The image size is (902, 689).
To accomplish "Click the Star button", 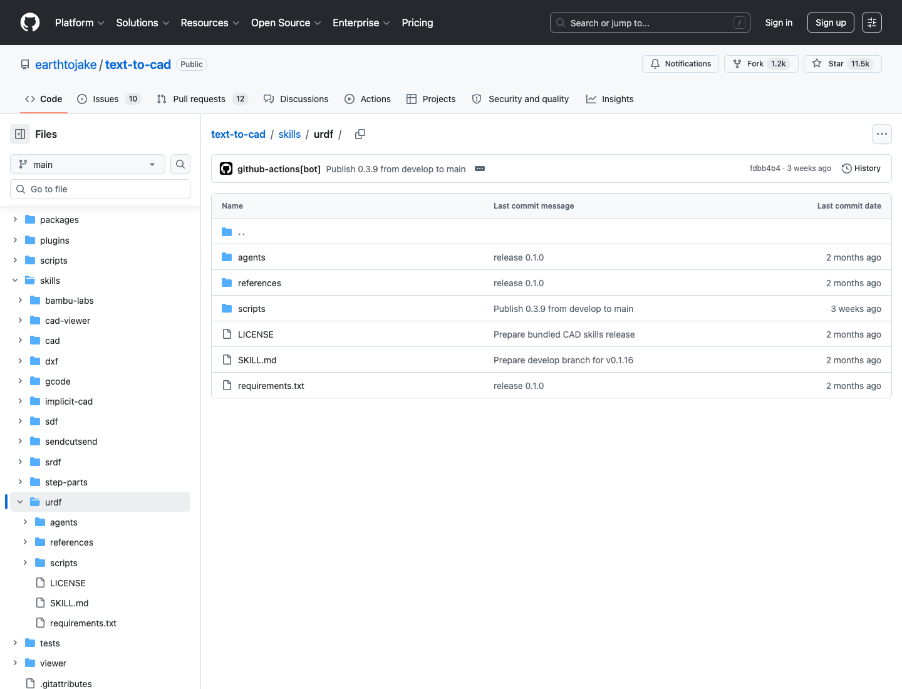I will click(843, 64).
